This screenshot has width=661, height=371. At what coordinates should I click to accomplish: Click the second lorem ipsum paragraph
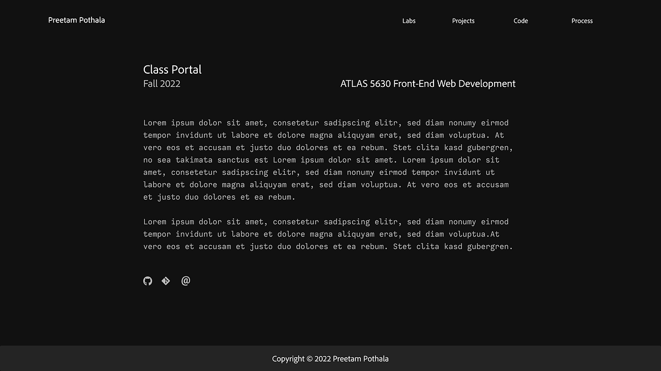click(x=328, y=234)
